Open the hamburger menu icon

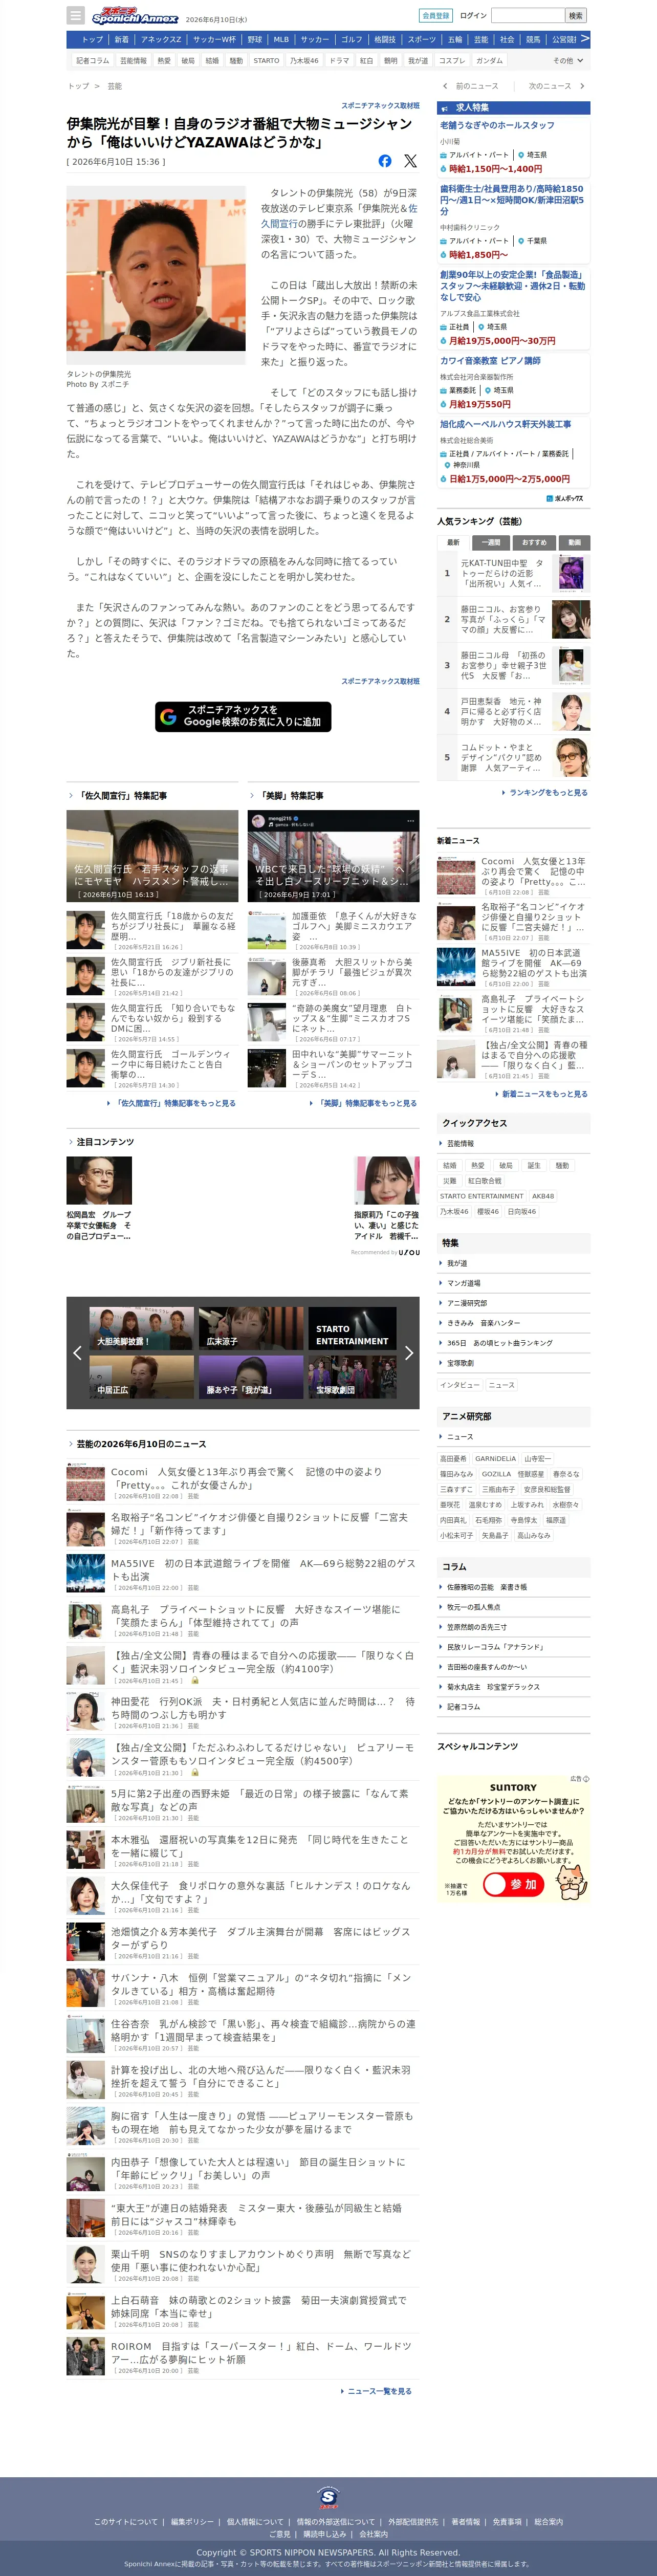pos(76,15)
